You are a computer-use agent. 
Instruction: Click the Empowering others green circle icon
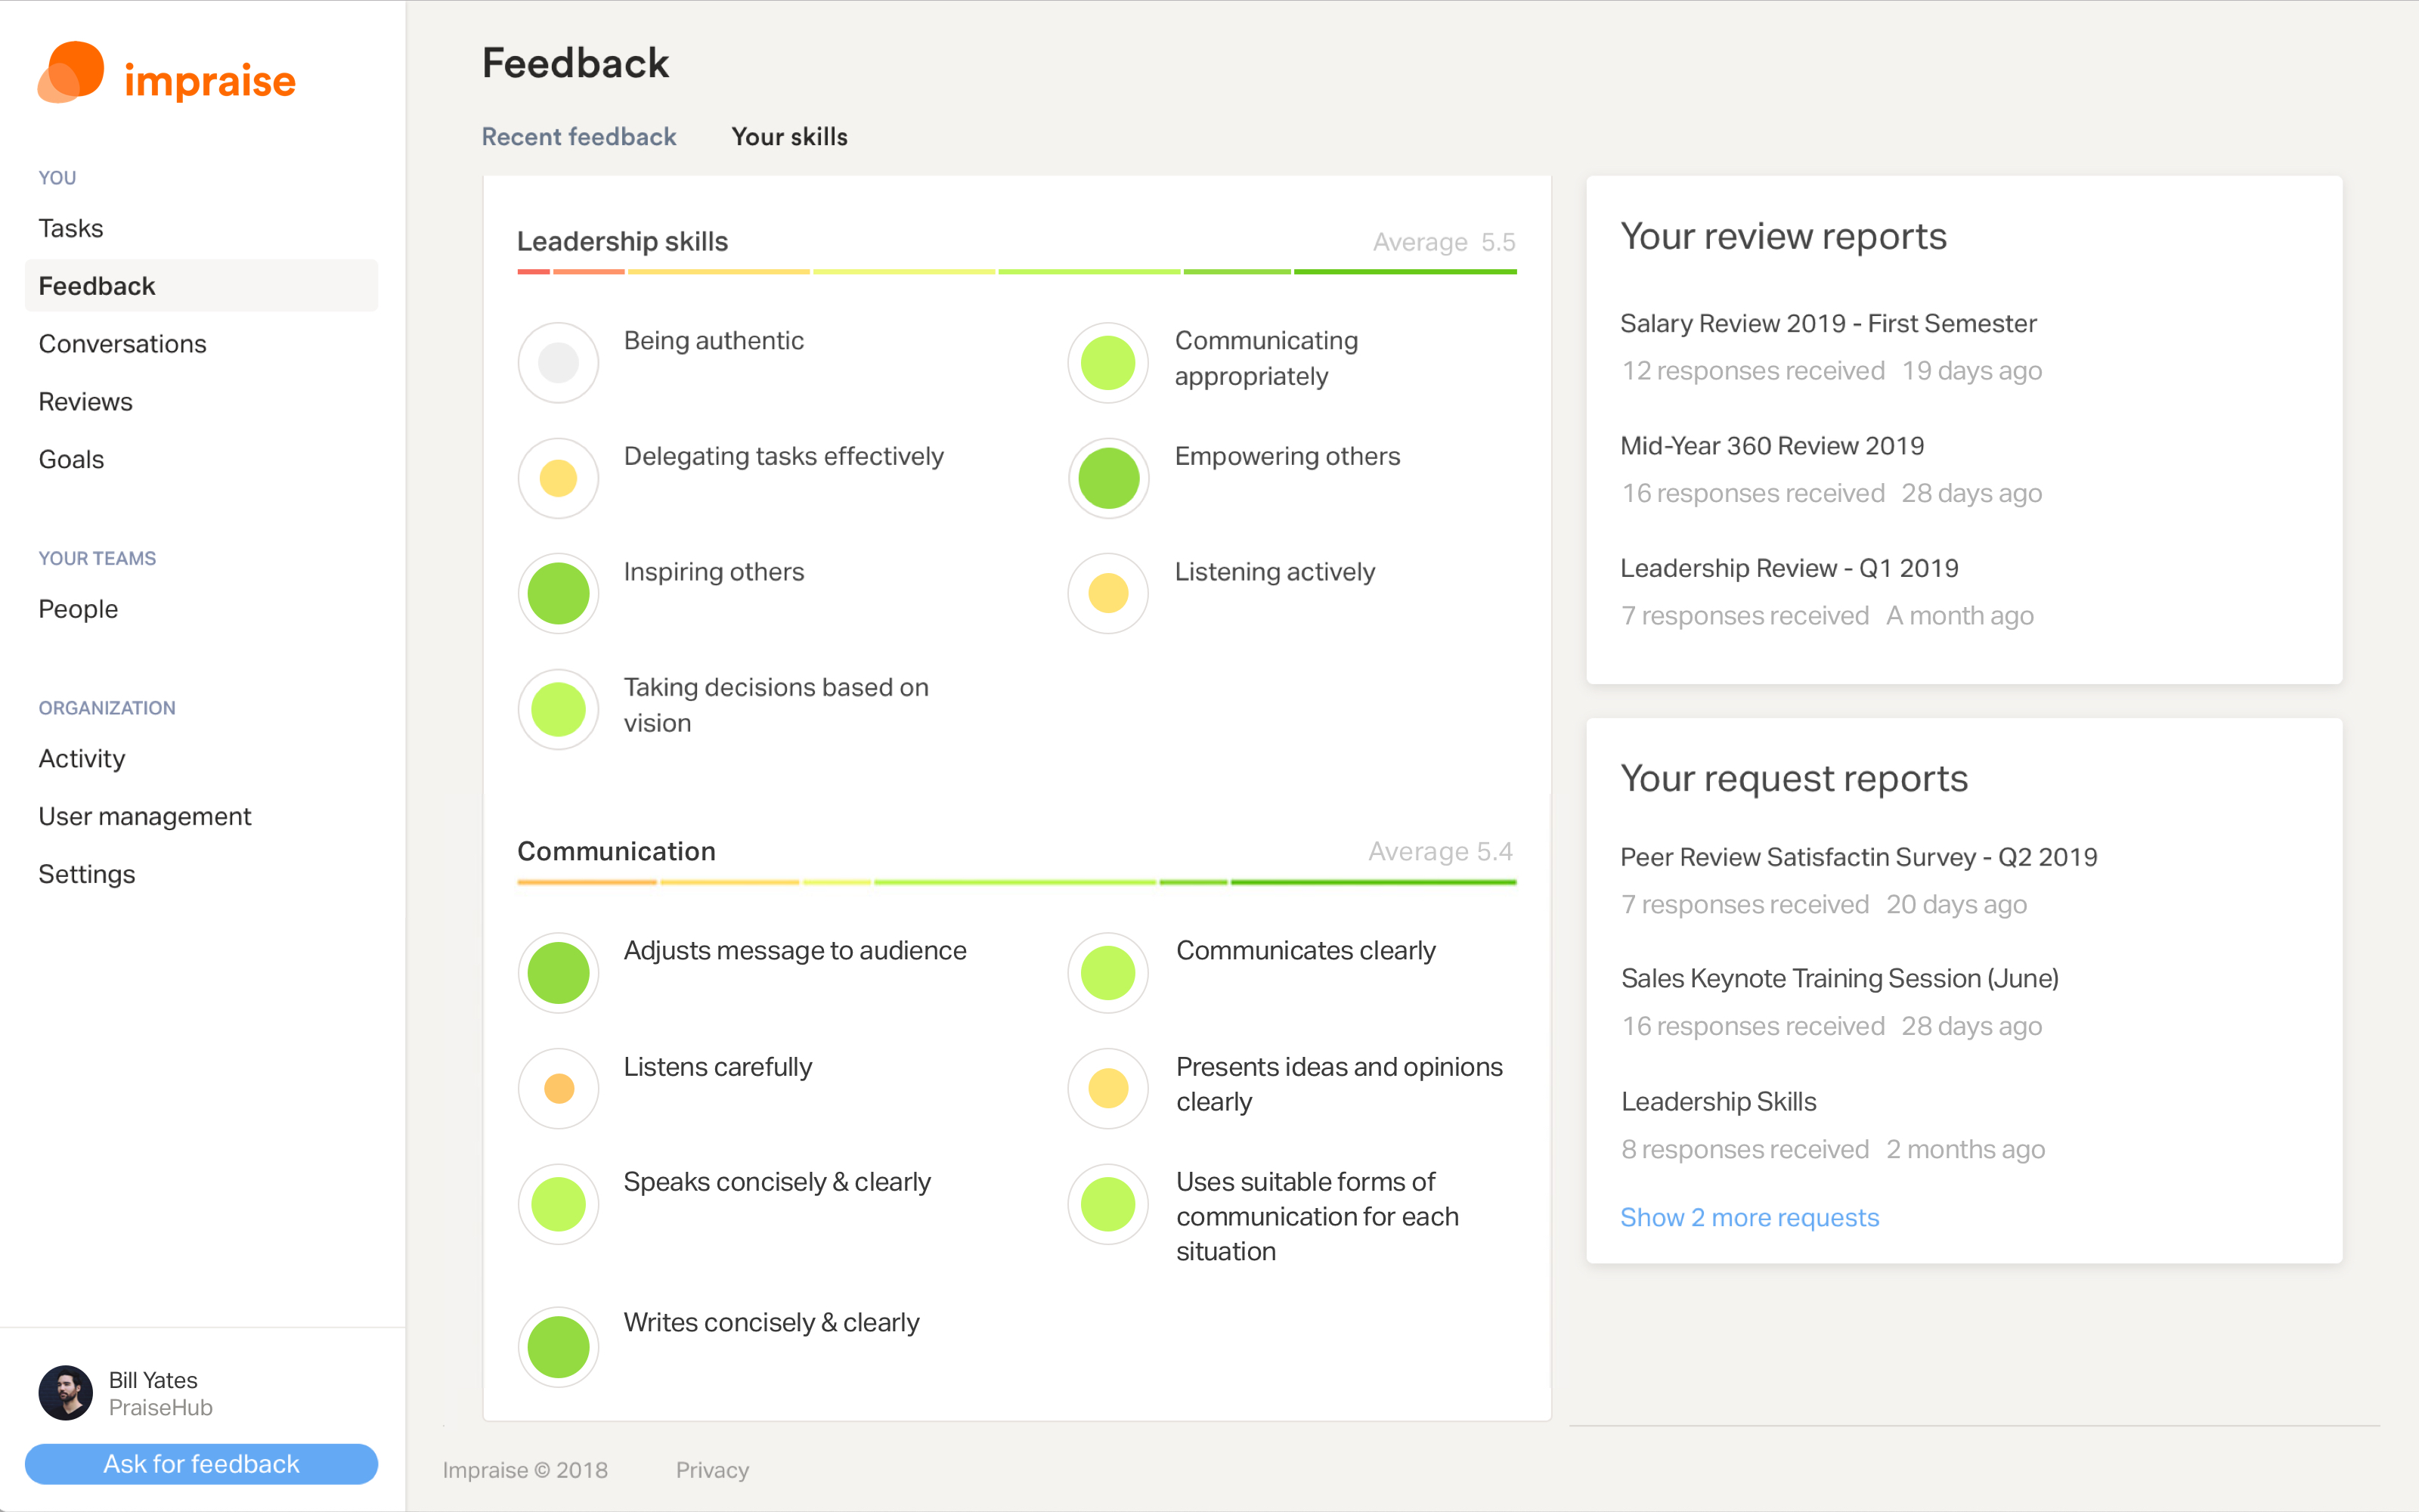[x=1107, y=478]
